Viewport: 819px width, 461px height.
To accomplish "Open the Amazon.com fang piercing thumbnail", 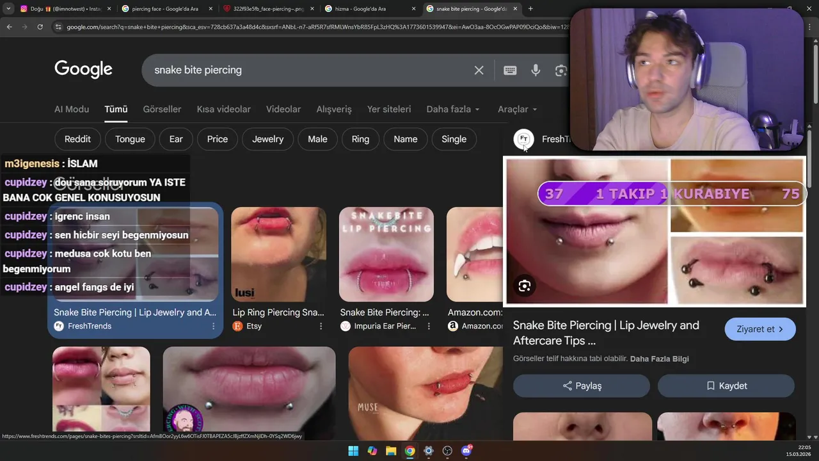I will point(475,254).
